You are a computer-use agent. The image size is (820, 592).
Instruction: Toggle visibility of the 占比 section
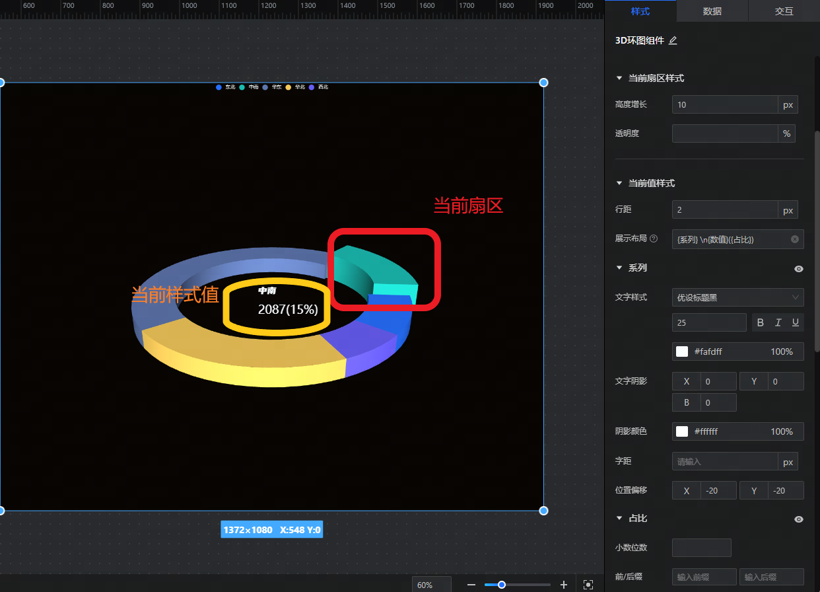point(799,519)
